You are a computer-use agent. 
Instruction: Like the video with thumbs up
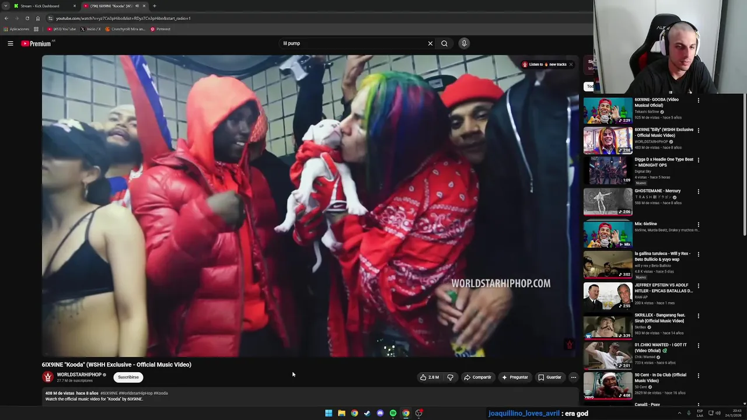tap(430, 377)
